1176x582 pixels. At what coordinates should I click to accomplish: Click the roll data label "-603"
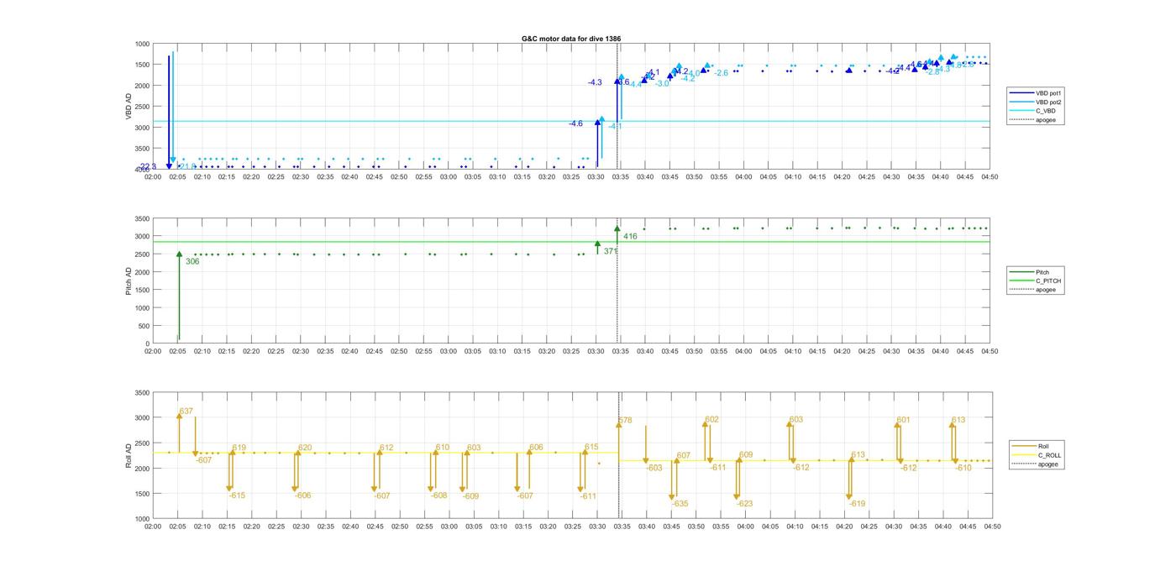pos(654,468)
